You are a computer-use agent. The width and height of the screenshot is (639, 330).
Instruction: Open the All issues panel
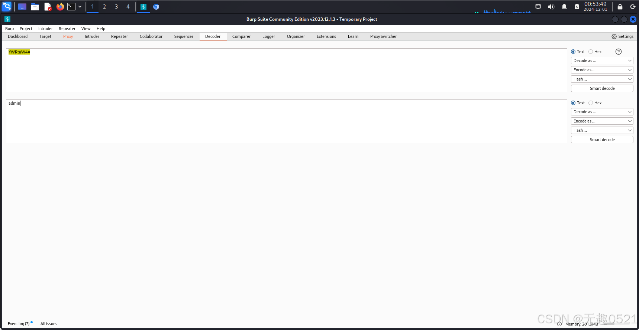(49, 324)
